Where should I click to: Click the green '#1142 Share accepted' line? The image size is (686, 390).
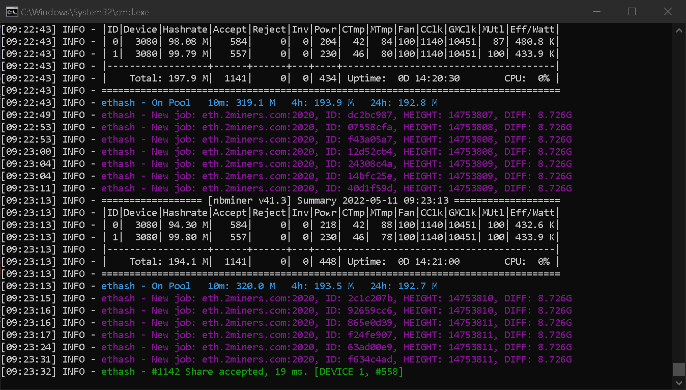pos(252,372)
